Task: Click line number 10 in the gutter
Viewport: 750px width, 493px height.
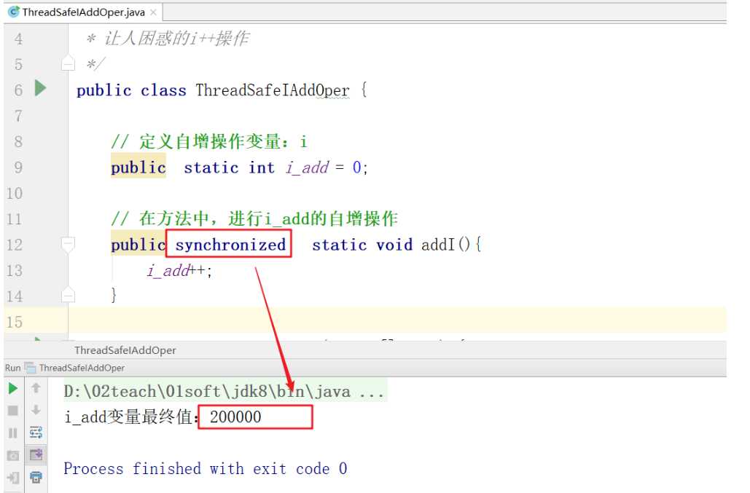Action: click(x=15, y=193)
